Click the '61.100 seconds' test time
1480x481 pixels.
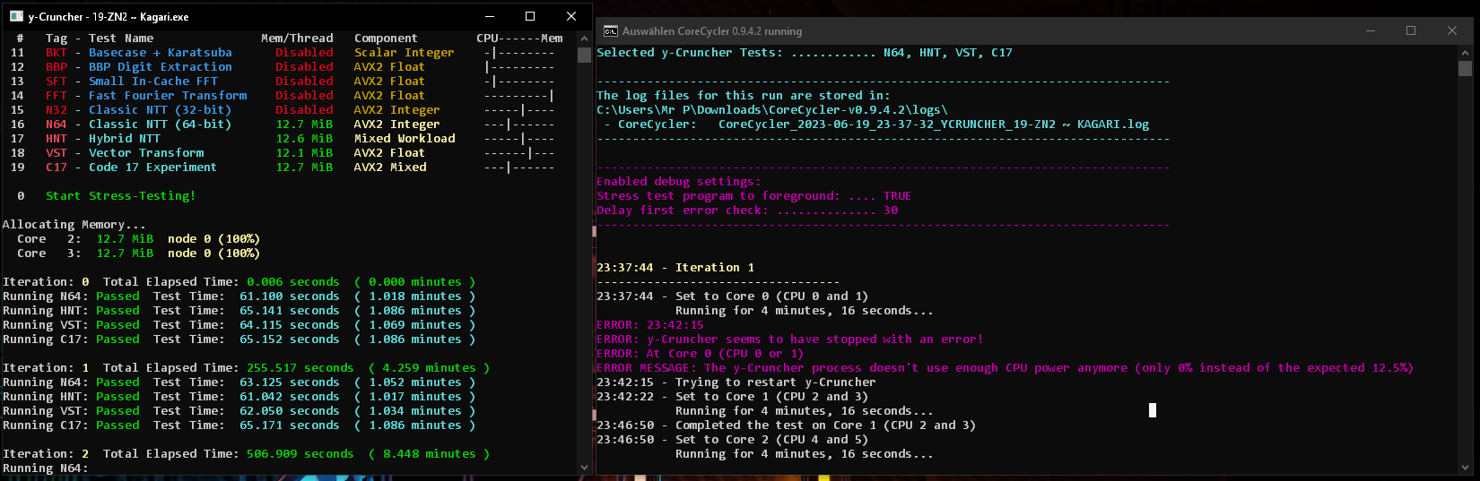290,296
